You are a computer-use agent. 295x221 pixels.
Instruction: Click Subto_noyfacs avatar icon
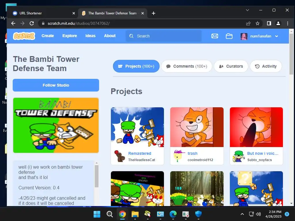[x=239, y=156]
